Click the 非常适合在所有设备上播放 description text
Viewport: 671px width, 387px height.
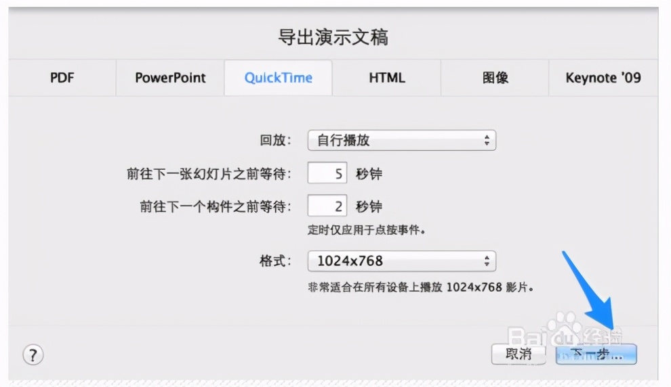coord(421,287)
